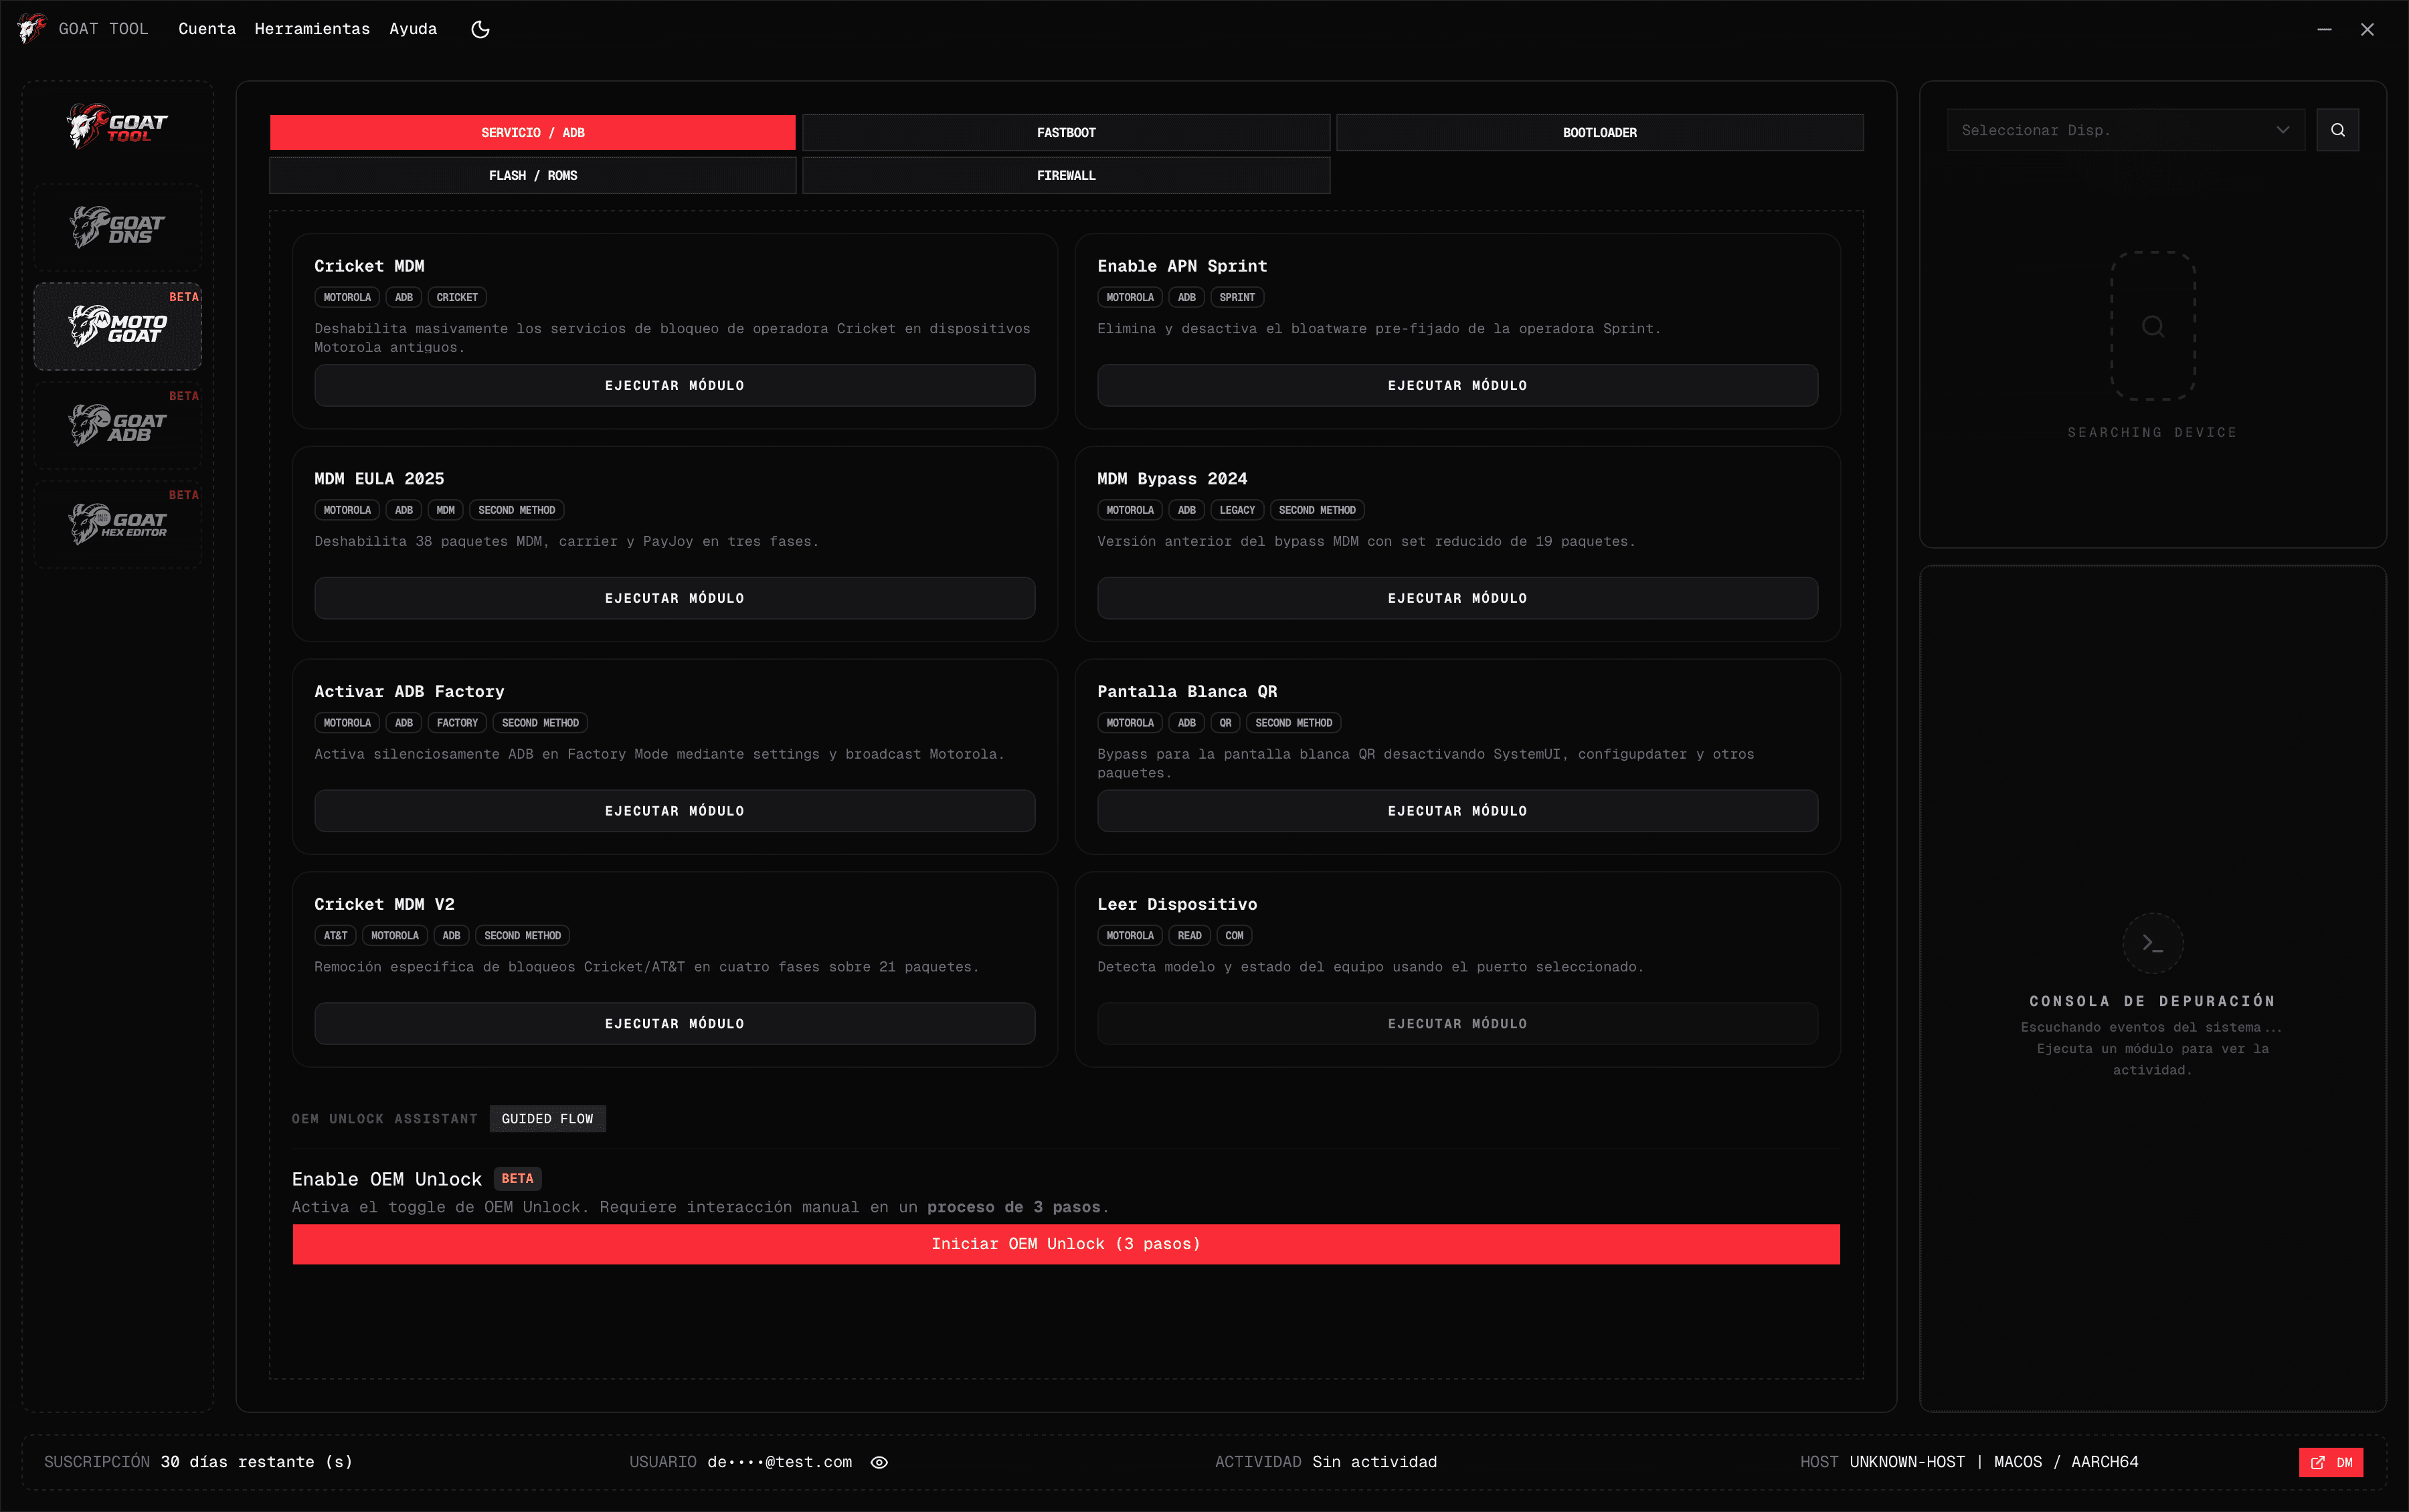The image size is (2409, 1512).
Task: Click the QR tag on Pantalla Blanca QR
Action: (x=1225, y=723)
